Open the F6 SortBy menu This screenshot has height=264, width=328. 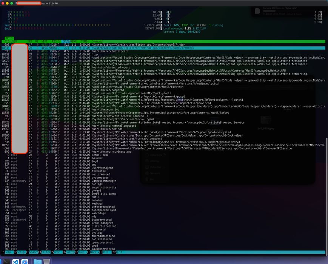tap(69, 252)
